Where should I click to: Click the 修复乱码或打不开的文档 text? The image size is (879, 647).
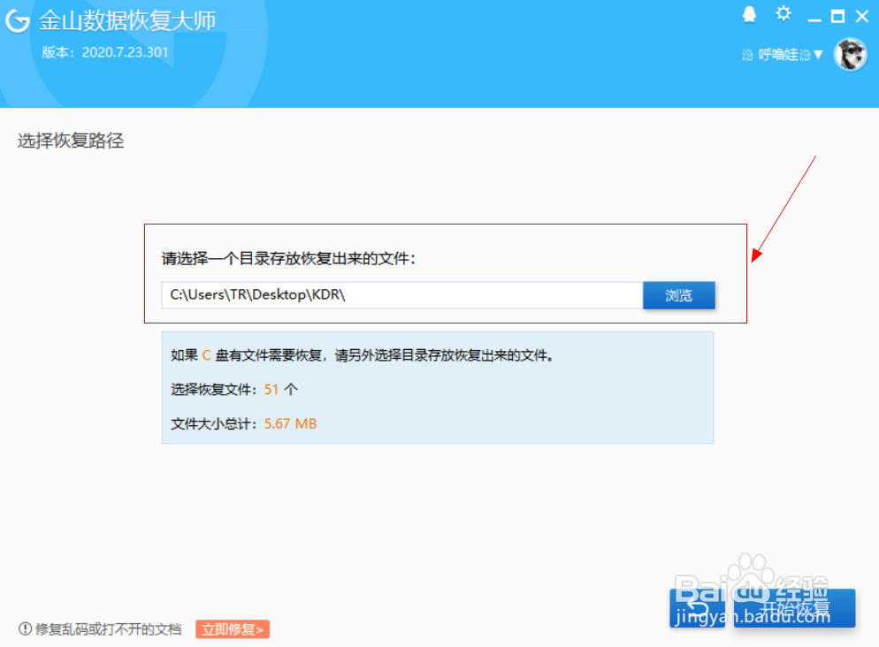click(108, 629)
